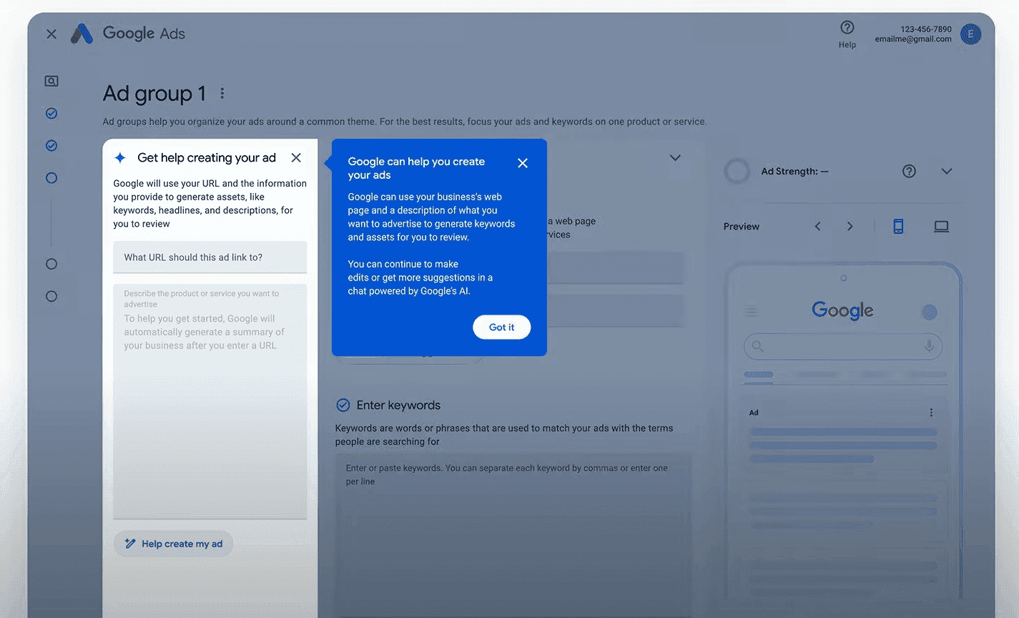Viewport: 1019px width, 618px height.
Task: Click the Enter keywords checkmark icon
Action: click(343, 405)
